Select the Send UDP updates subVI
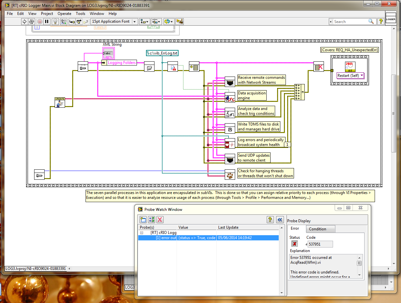Viewport: 401px width, 303px height. click(x=230, y=159)
